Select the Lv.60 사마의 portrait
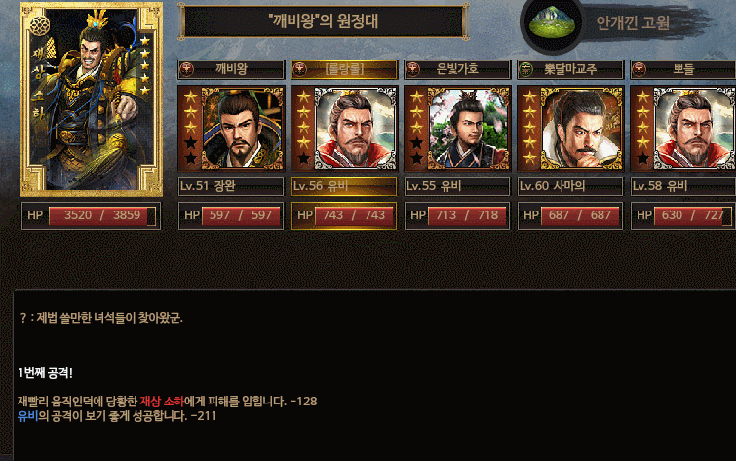Screen dimensions: 736x461 [570, 128]
